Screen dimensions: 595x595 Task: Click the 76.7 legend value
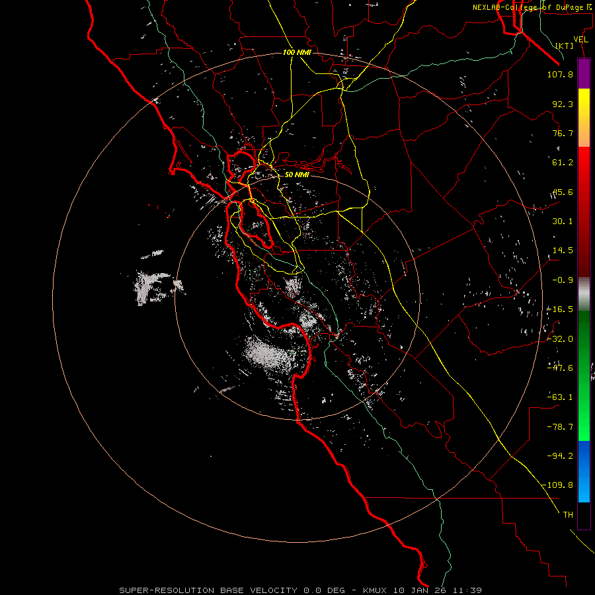[x=563, y=133]
